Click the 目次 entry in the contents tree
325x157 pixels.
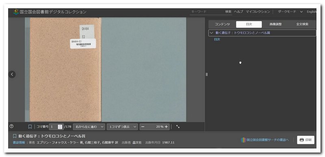coord(217,39)
